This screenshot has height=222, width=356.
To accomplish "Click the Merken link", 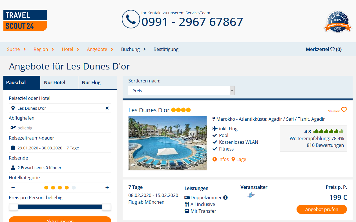I will pyautogui.click(x=334, y=111).
